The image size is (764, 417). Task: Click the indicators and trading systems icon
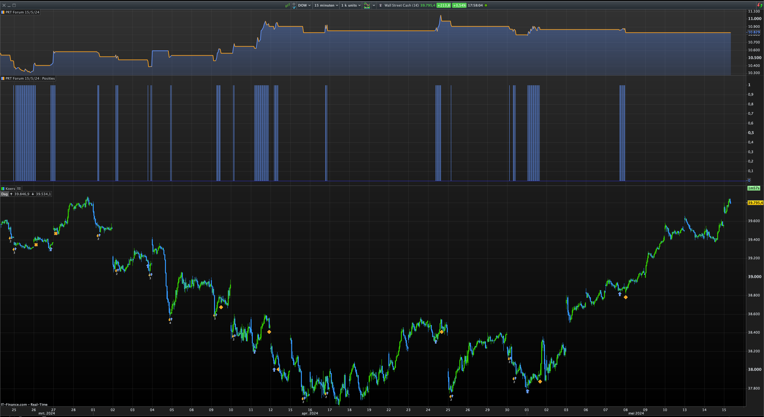pyautogui.click(x=367, y=5)
